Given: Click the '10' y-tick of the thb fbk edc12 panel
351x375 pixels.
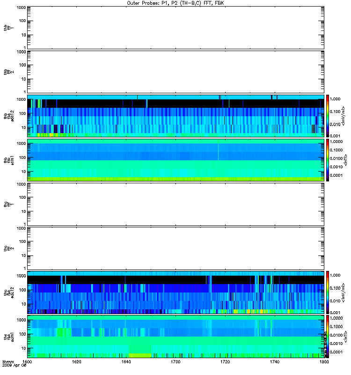Looking at the screenshot, I should (x=24, y=127).
